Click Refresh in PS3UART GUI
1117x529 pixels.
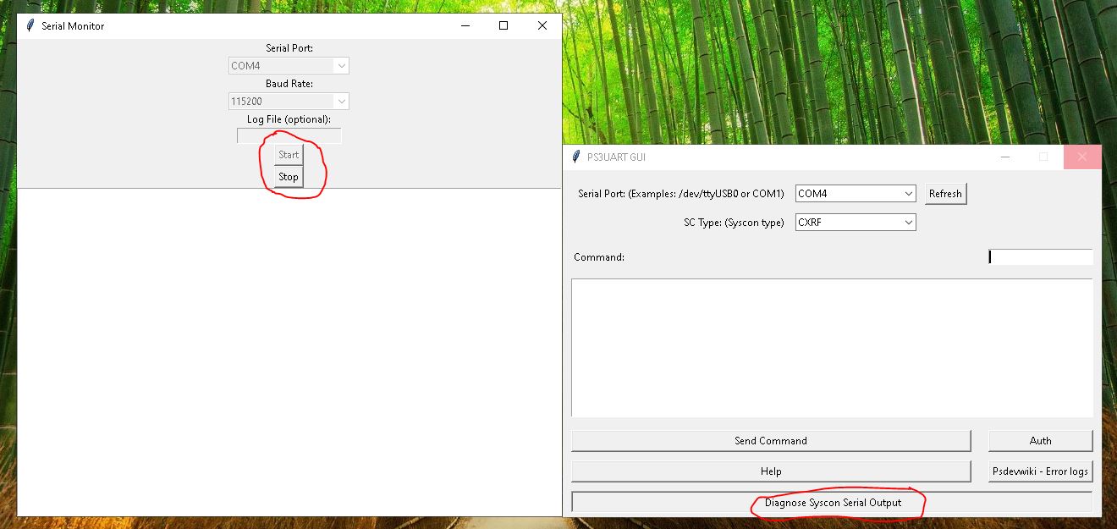pos(945,193)
